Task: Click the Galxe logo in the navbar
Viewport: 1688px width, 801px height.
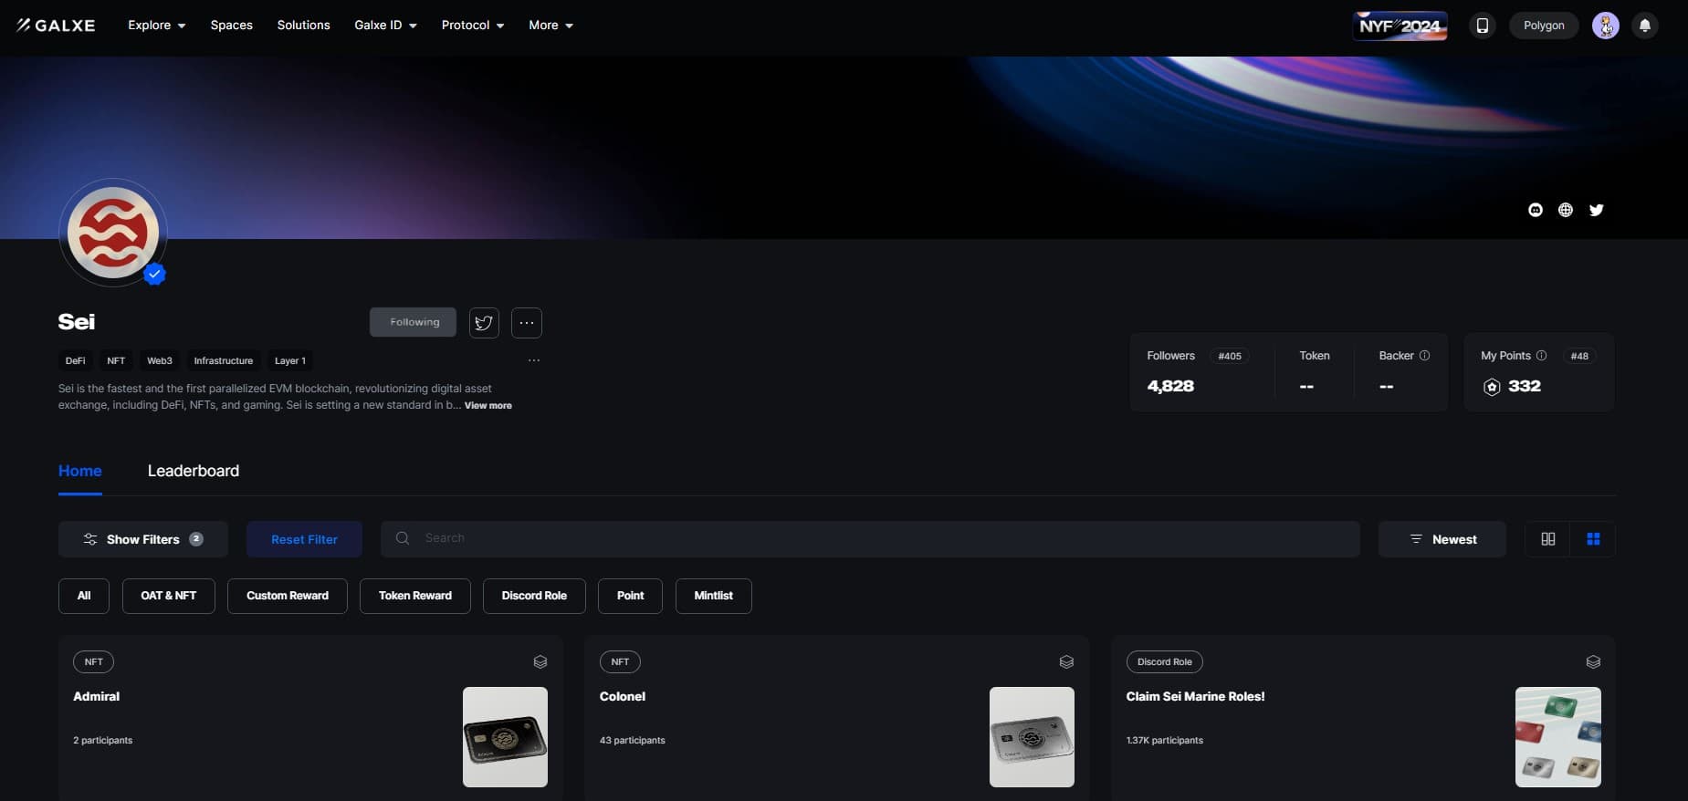Action: point(56,26)
